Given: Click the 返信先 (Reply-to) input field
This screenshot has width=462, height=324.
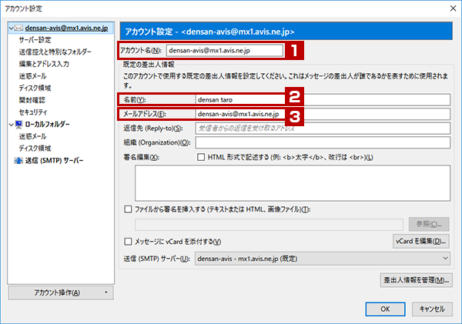Looking at the screenshot, I should [323, 128].
